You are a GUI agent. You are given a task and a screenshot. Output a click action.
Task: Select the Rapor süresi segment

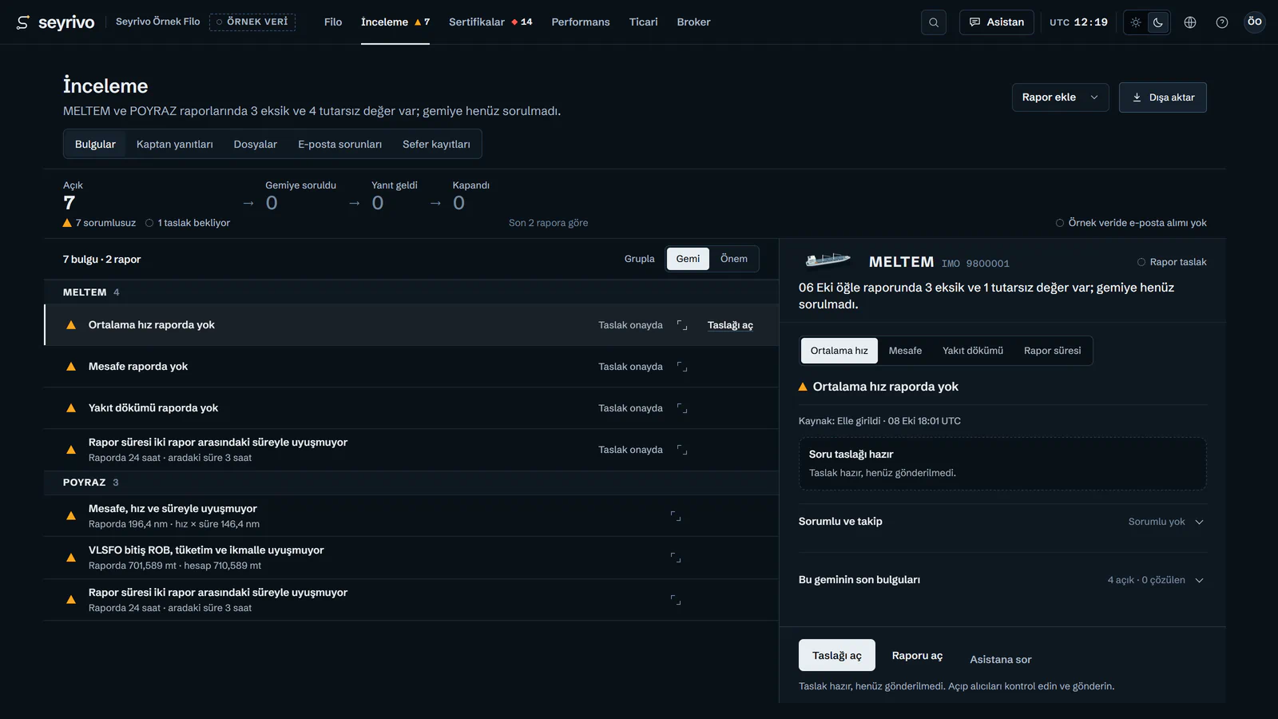pos(1053,351)
